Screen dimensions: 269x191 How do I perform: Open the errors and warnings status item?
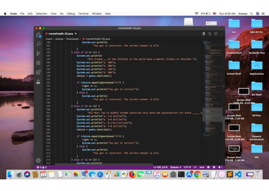(x=41, y=167)
